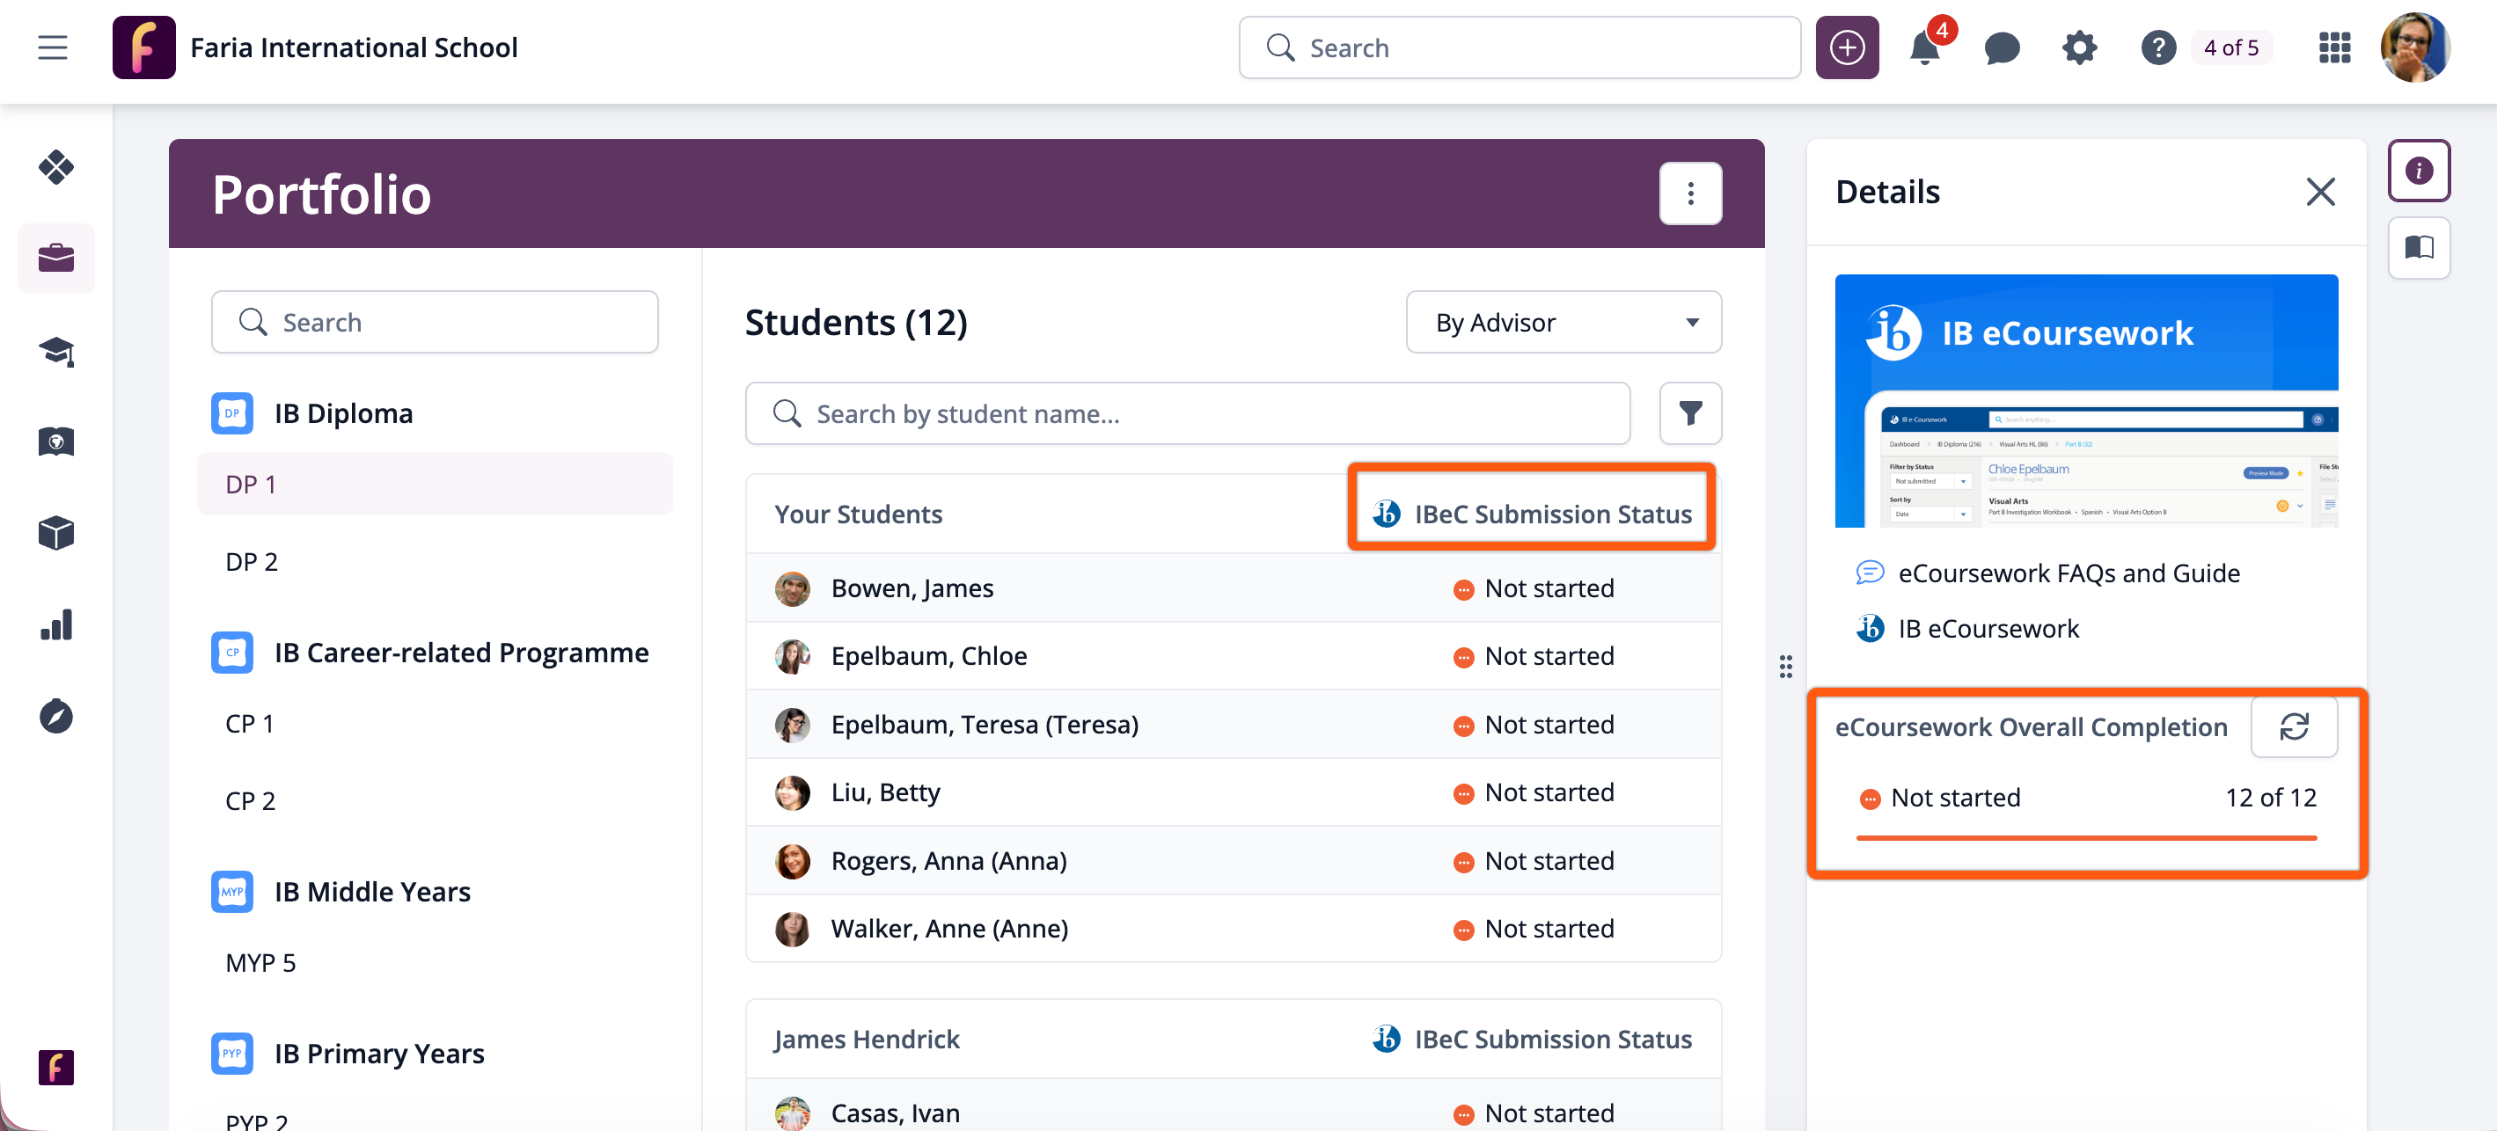Open the compass icon in sidebar
This screenshot has width=2497, height=1131.
click(56, 716)
